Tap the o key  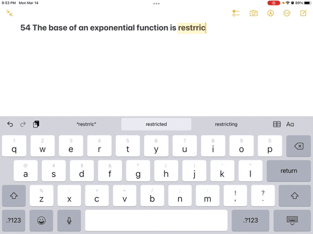pyautogui.click(x=241, y=146)
